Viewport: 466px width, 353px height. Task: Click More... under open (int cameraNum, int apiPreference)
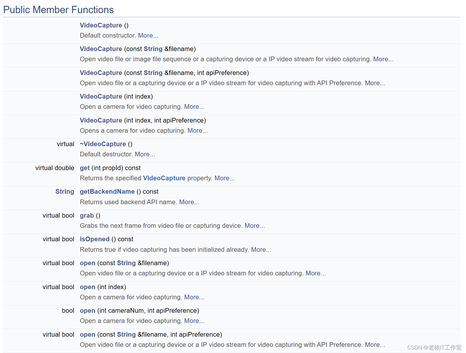click(x=194, y=321)
